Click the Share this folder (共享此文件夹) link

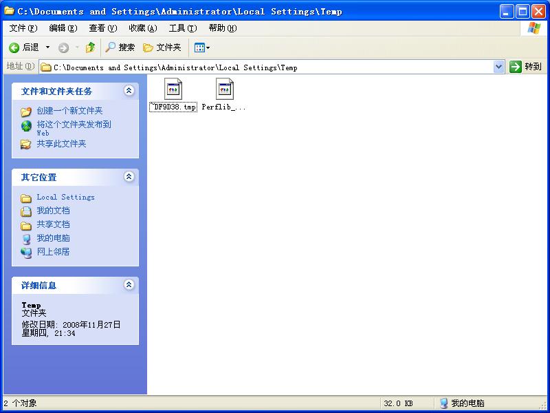pyautogui.click(x=61, y=144)
